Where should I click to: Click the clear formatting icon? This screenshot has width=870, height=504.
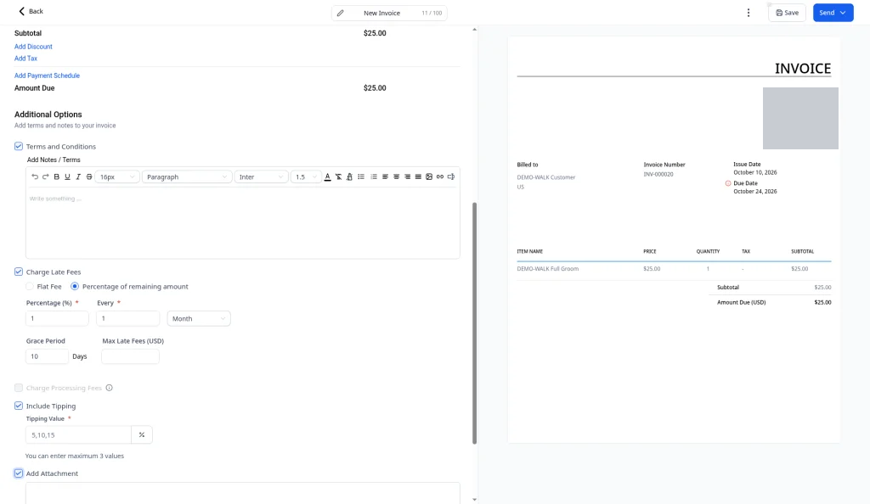pyautogui.click(x=338, y=176)
